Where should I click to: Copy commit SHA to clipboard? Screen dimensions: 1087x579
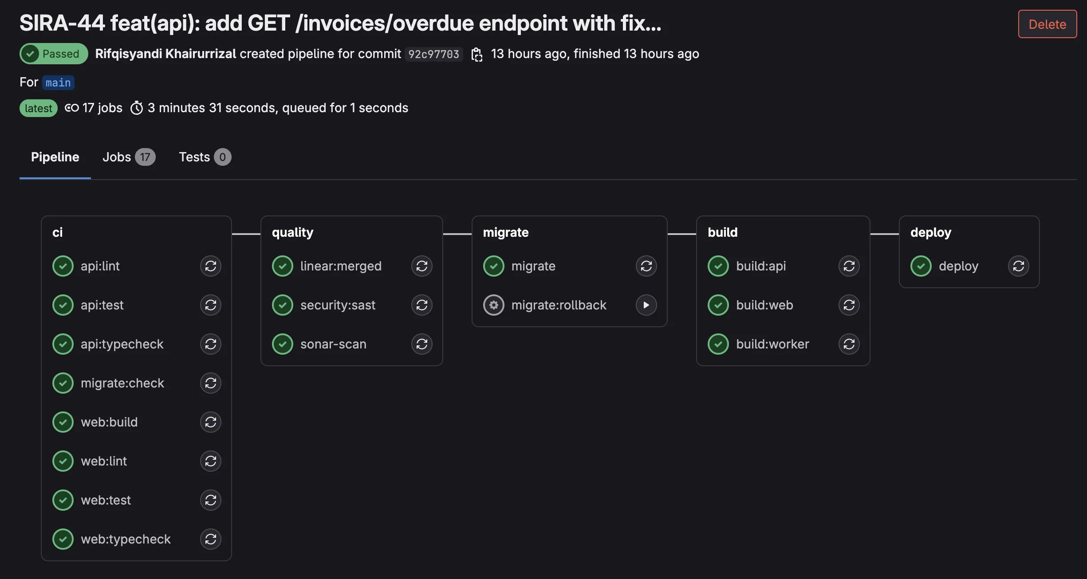(x=477, y=55)
